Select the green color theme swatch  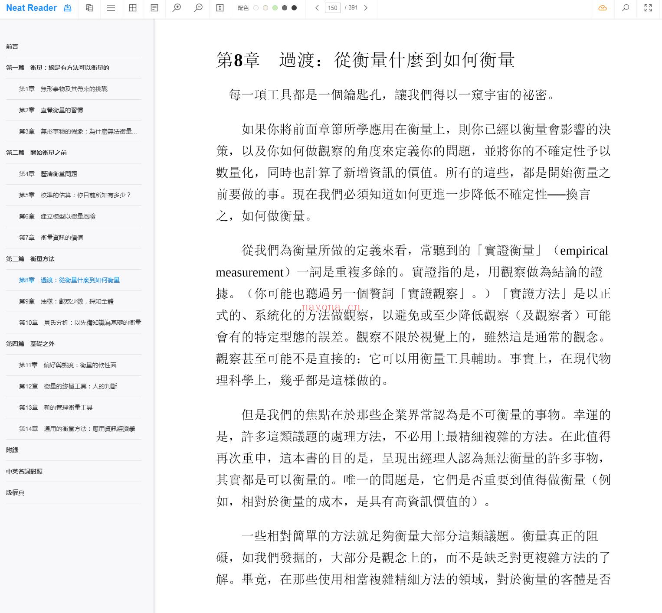click(275, 8)
